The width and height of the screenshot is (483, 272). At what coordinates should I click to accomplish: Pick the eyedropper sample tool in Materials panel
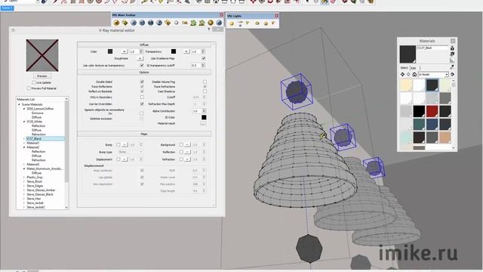coord(452,66)
